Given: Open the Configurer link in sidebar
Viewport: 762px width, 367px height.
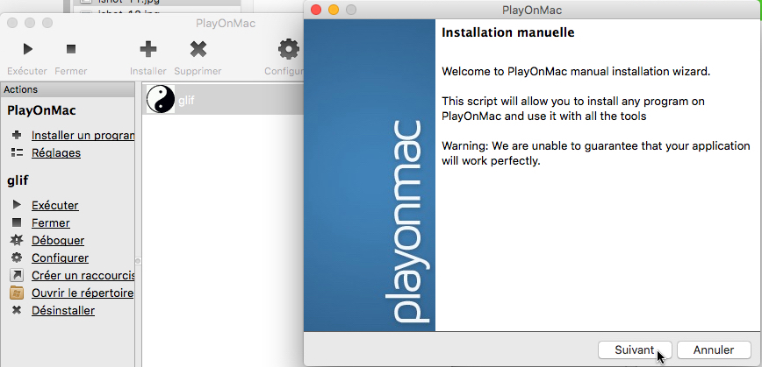Looking at the screenshot, I should point(60,258).
